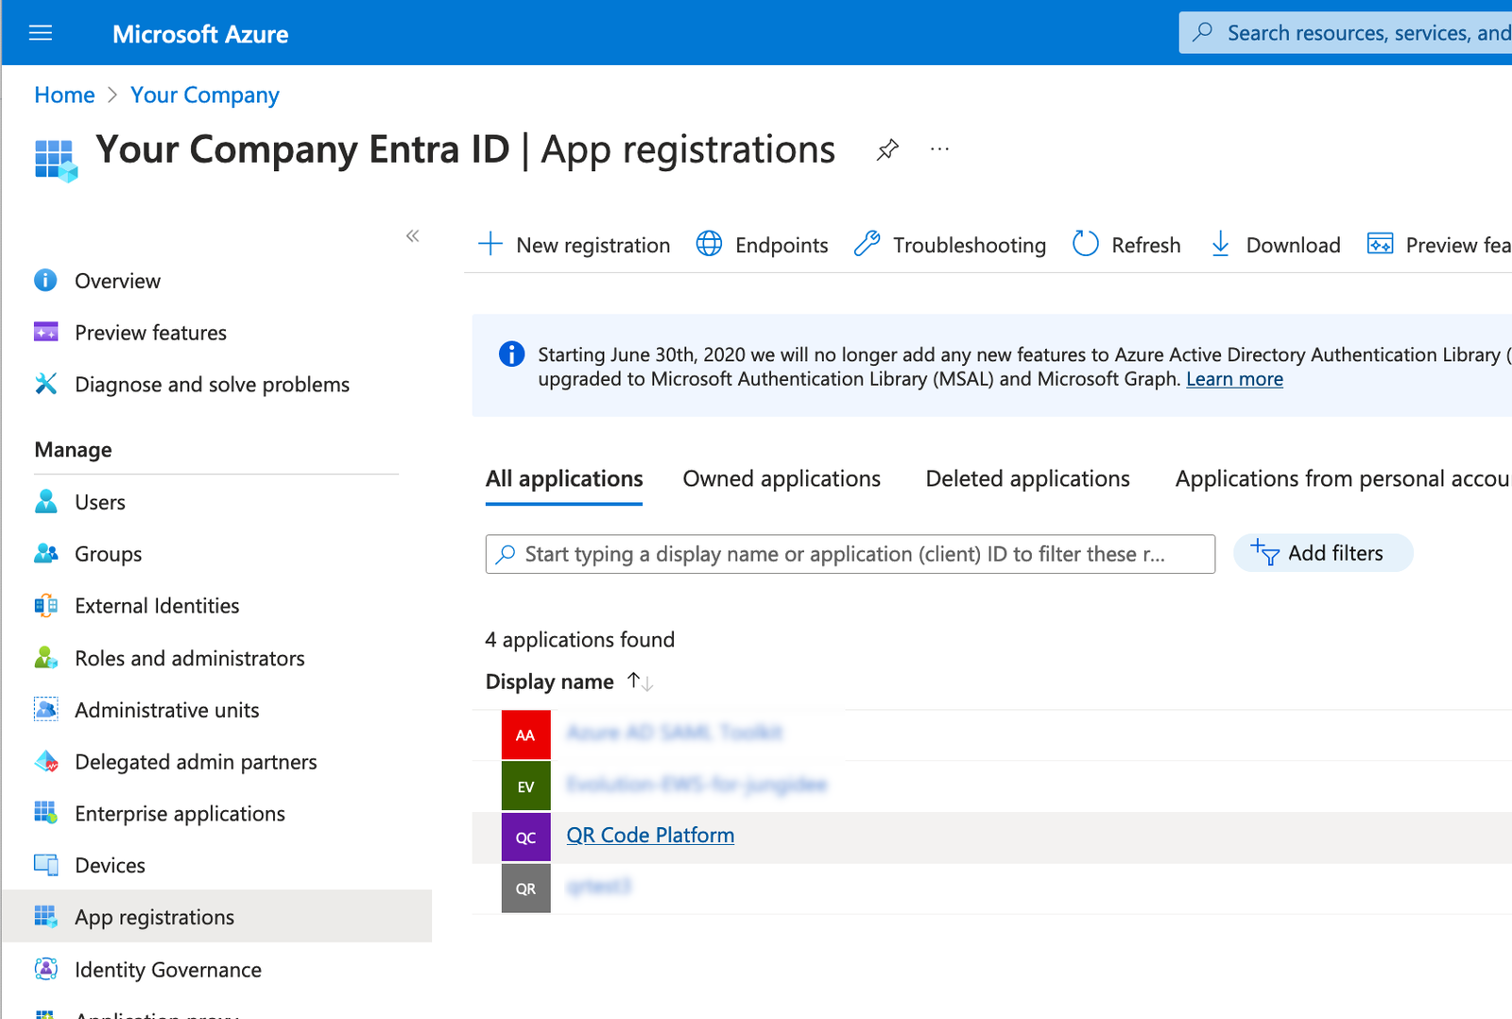Image resolution: width=1512 pixels, height=1019 pixels.
Task: Click the Microsoft Azure header title
Action: tap(200, 34)
